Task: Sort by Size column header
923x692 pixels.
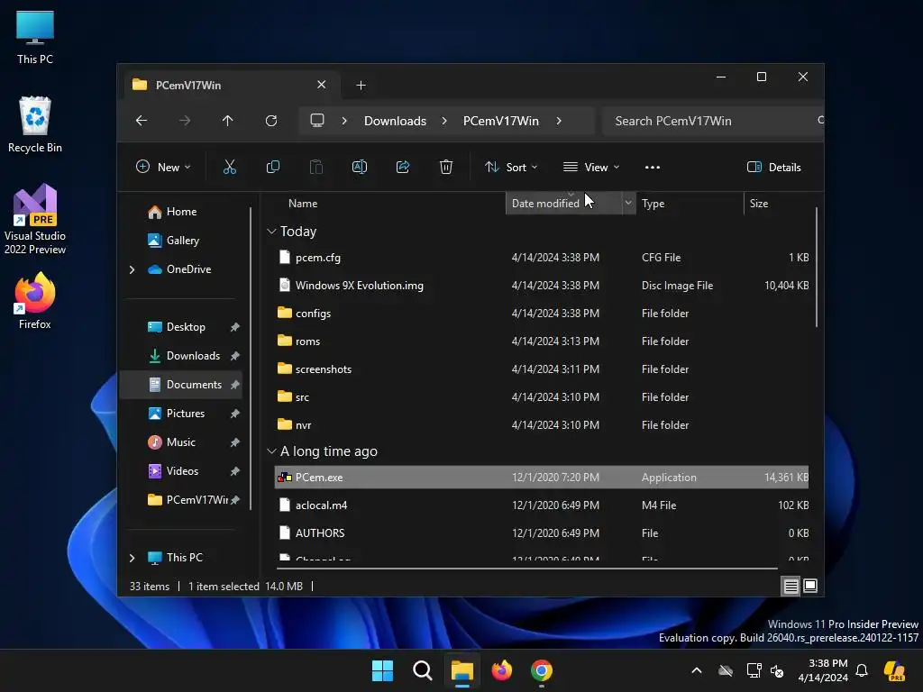Action: tap(759, 204)
